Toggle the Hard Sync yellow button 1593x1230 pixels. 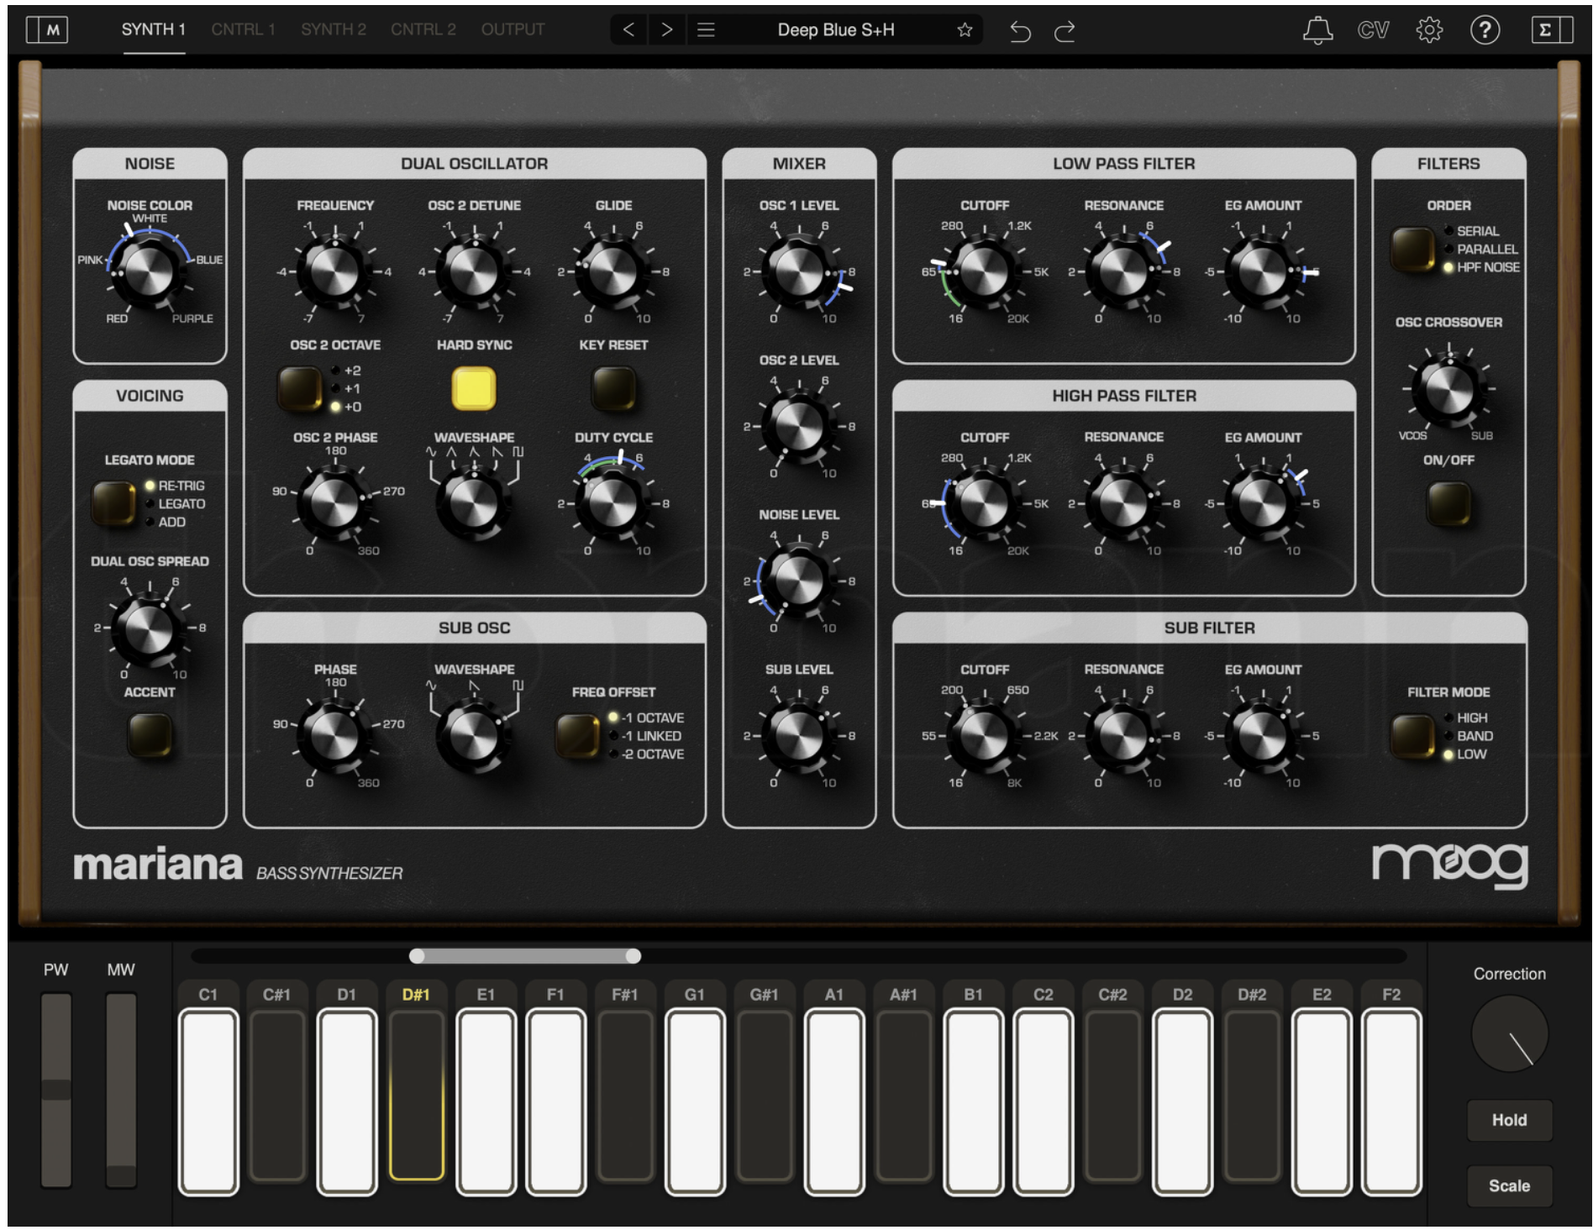click(474, 388)
